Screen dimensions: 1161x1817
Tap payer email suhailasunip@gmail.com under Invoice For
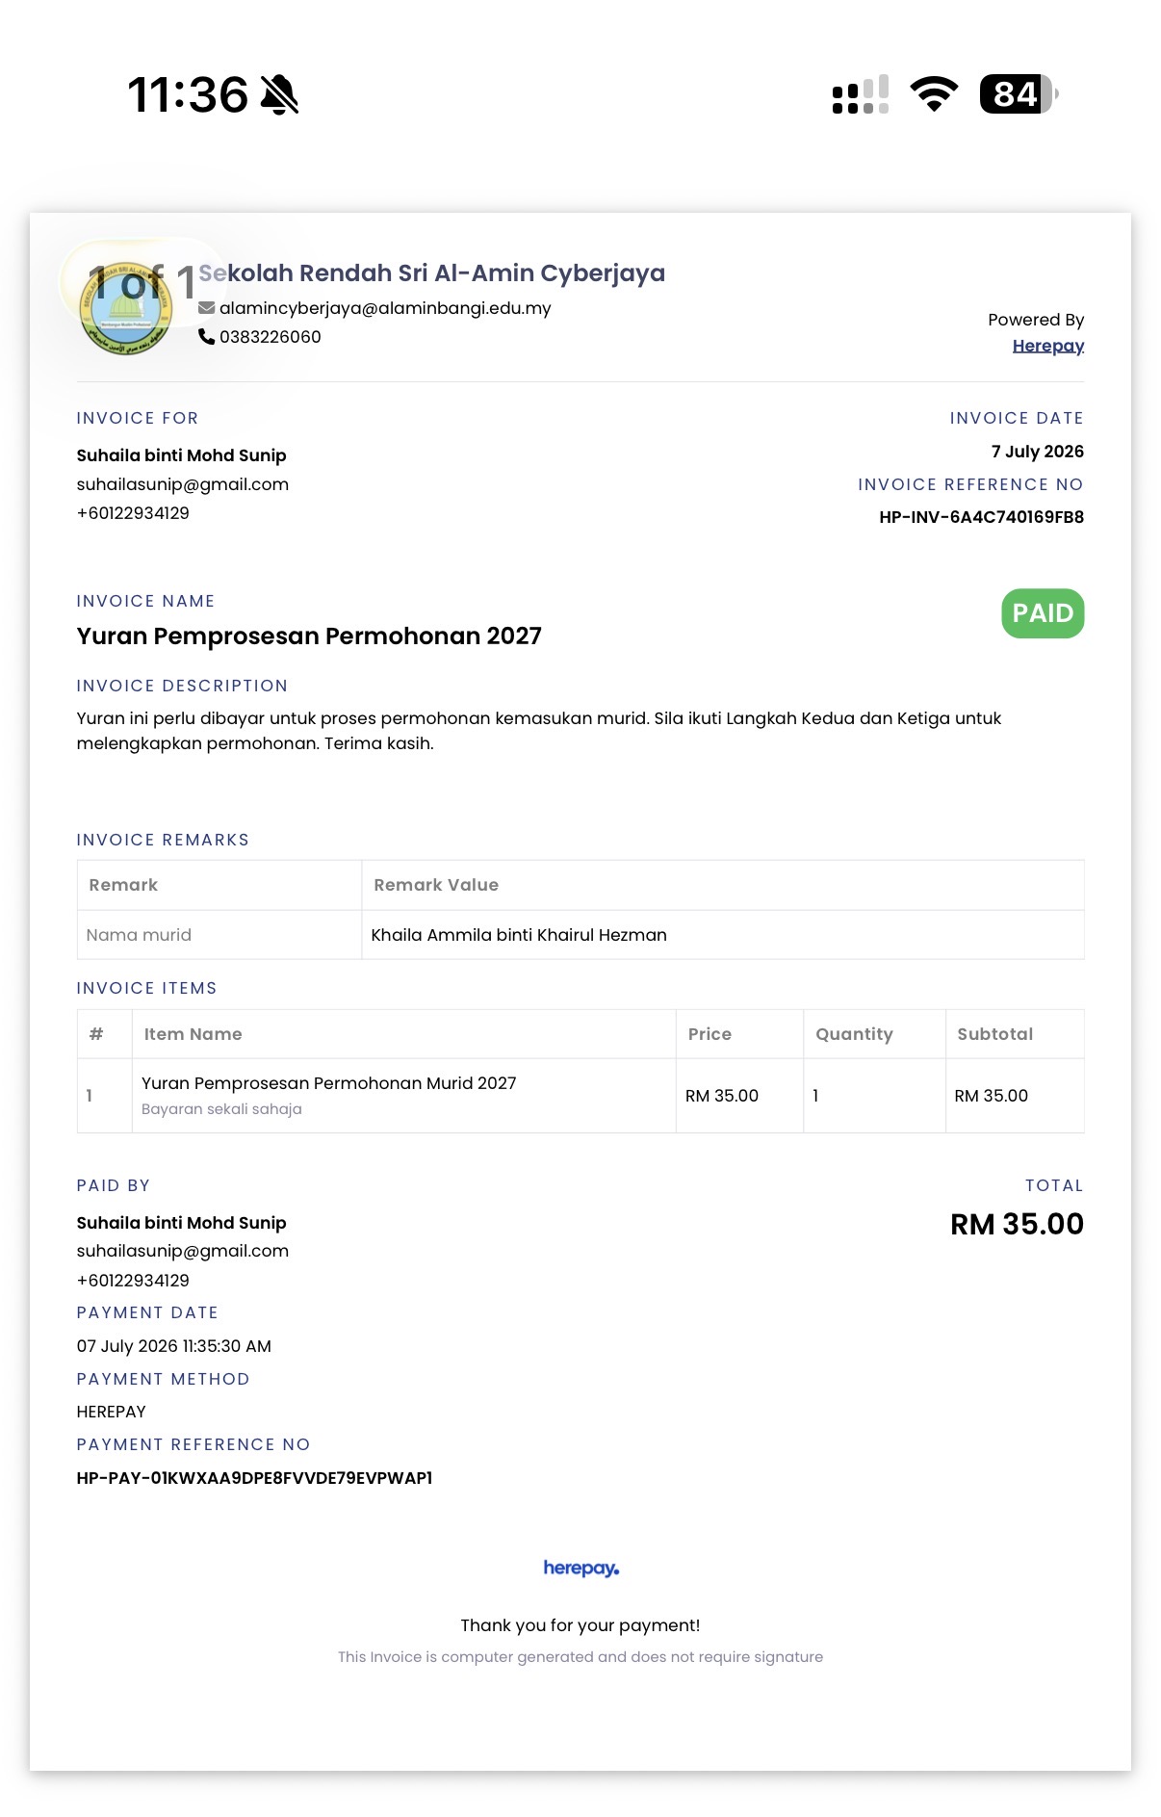[183, 484]
